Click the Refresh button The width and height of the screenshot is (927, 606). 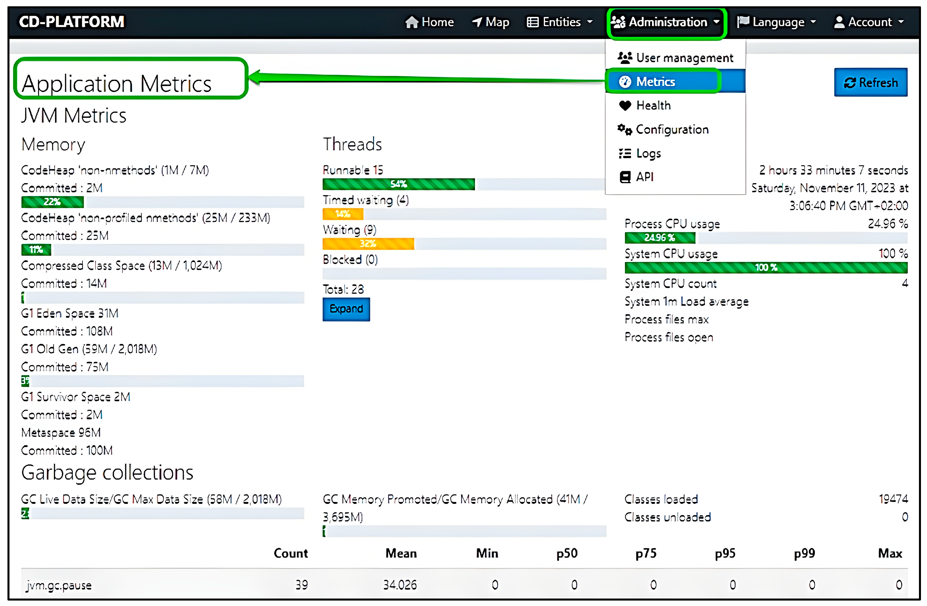[x=870, y=83]
